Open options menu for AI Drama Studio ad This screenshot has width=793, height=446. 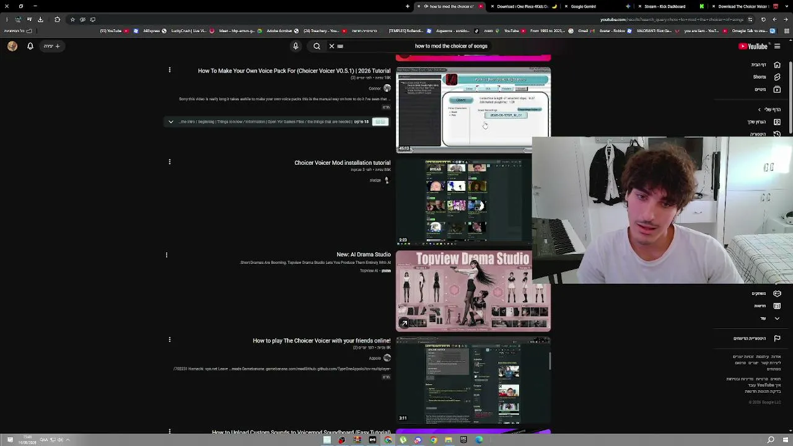(x=167, y=255)
